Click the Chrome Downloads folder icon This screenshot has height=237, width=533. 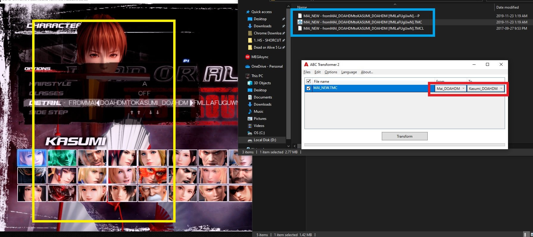coord(250,33)
